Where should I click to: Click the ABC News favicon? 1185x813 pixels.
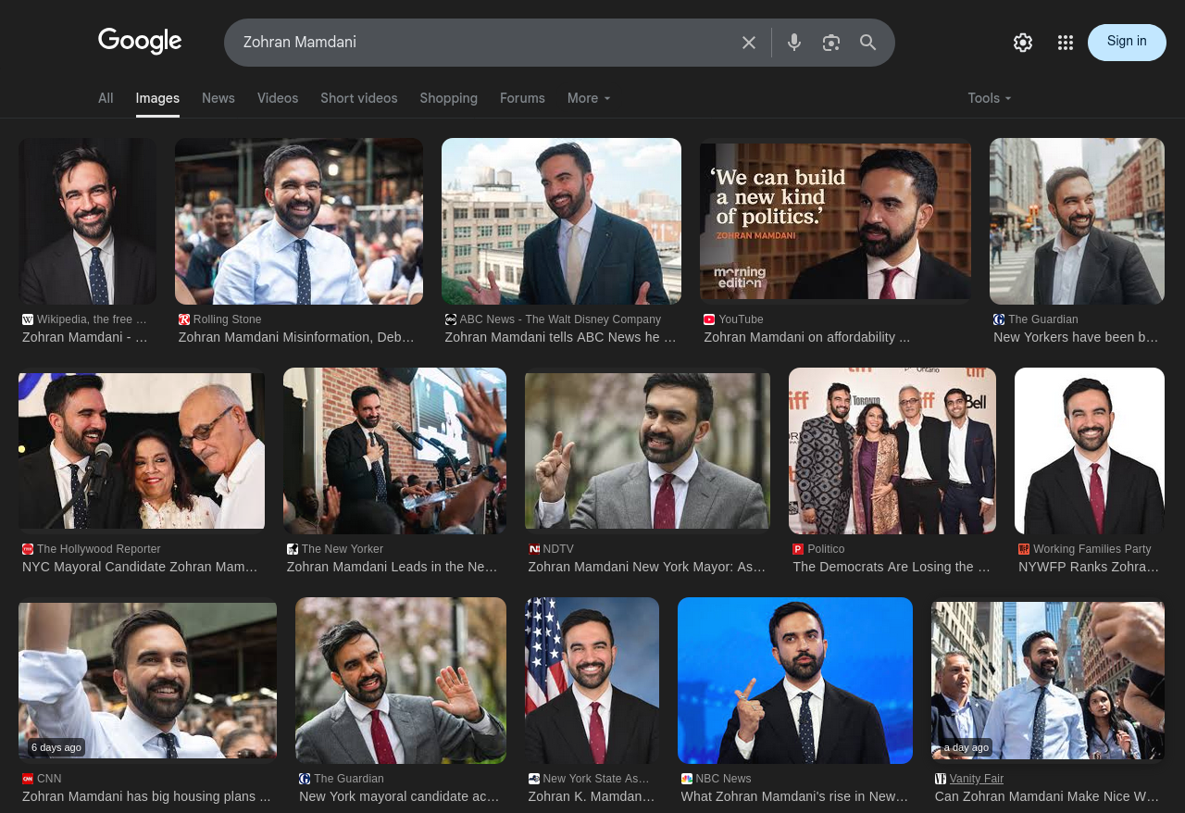pyautogui.click(x=451, y=319)
